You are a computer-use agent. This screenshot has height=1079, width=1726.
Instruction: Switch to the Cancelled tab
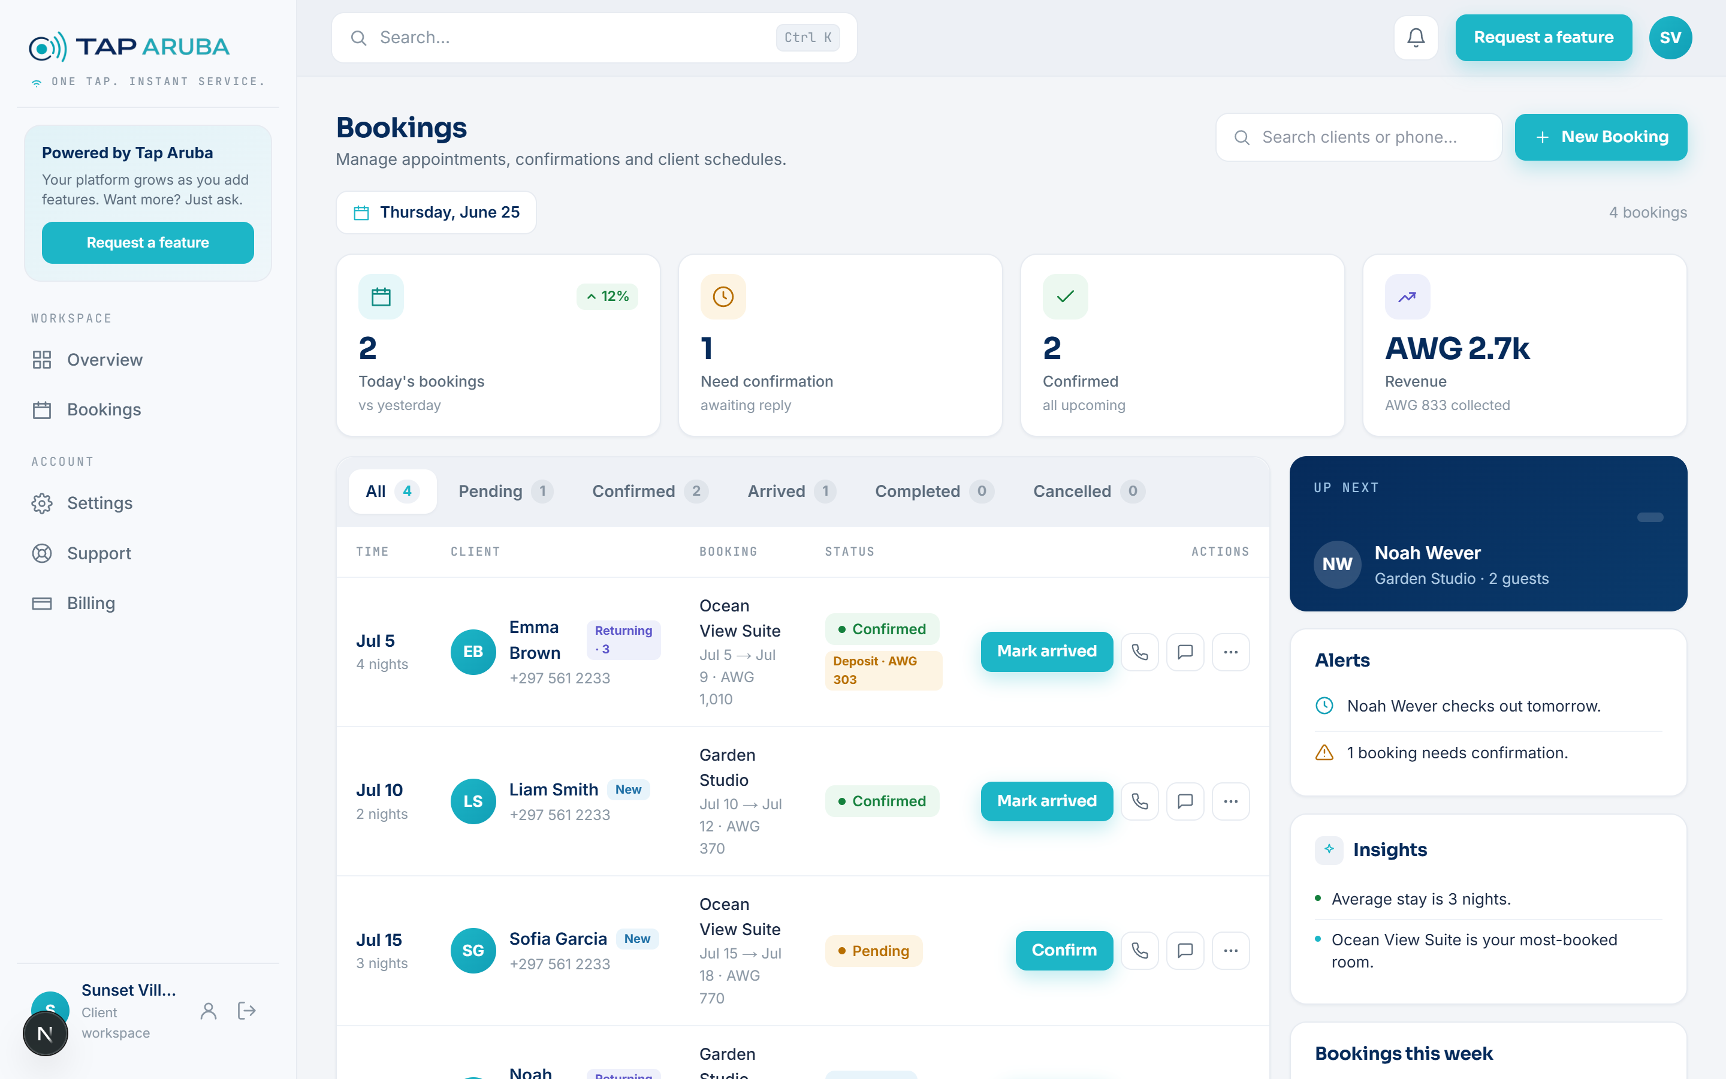(x=1088, y=491)
